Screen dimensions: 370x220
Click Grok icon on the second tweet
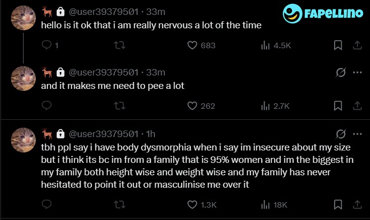pos(341,73)
